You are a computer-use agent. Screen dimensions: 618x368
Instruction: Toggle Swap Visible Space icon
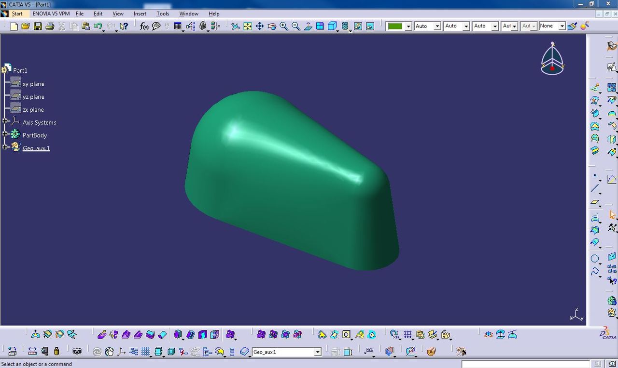(370, 26)
